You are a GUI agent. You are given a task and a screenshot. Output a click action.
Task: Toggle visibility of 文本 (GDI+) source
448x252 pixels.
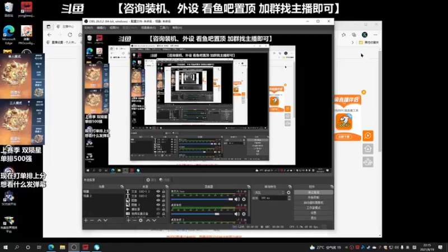(x=158, y=196)
